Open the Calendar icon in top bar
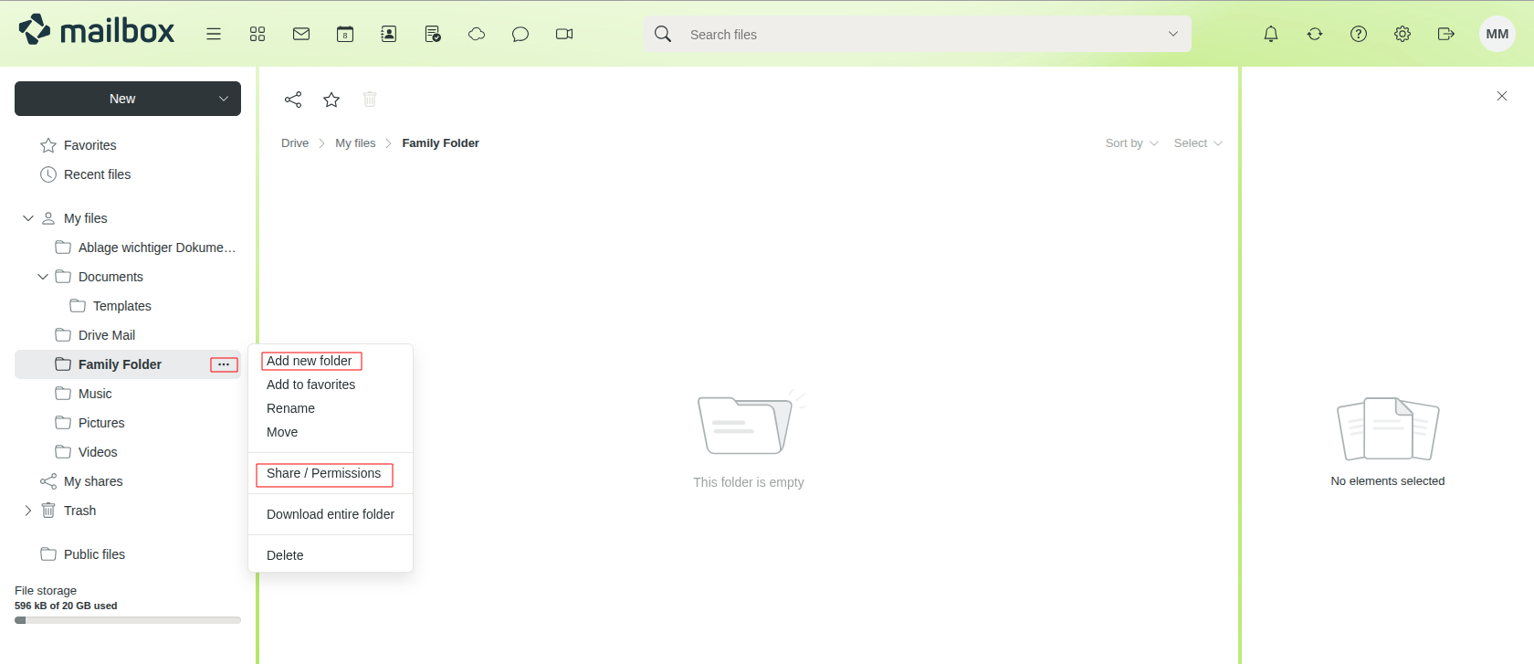Screen dimensions: 1534x664 coord(345,34)
